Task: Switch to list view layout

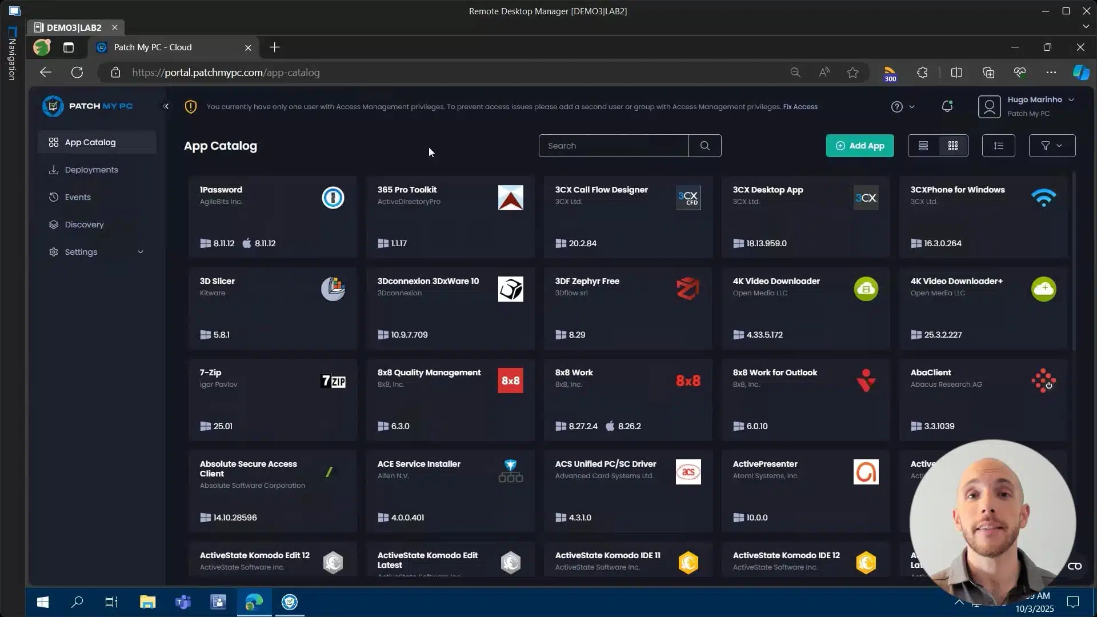Action: pyautogui.click(x=923, y=146)
